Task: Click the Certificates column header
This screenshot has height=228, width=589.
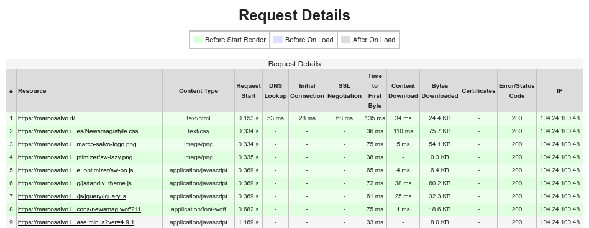Action: click(x=478, y=91)
